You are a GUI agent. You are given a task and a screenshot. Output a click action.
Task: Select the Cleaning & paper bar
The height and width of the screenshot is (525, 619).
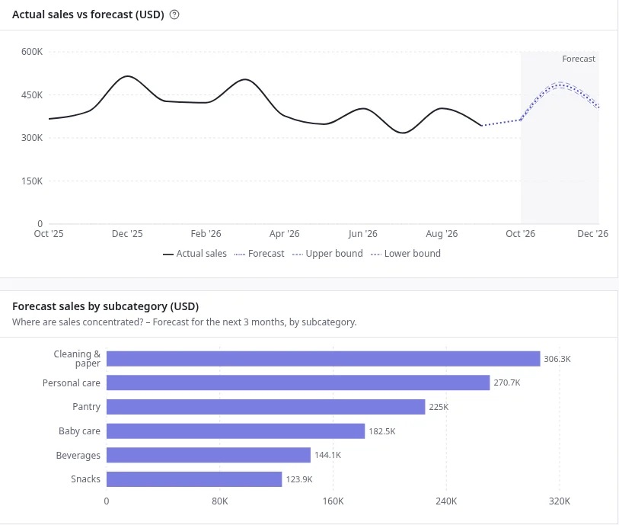(x=324, y=359)
